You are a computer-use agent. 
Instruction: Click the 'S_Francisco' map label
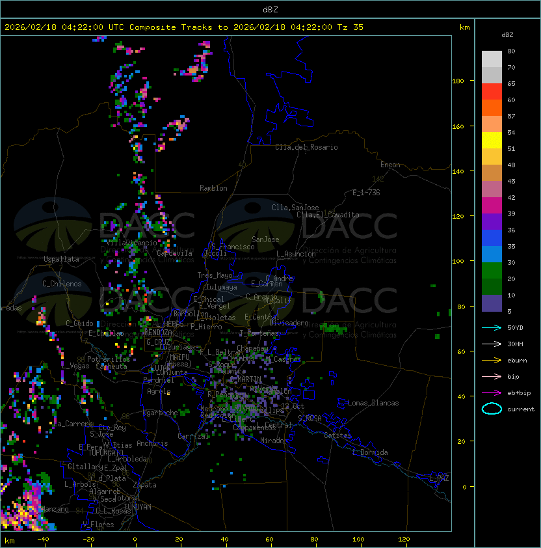(x=233, y=247)
